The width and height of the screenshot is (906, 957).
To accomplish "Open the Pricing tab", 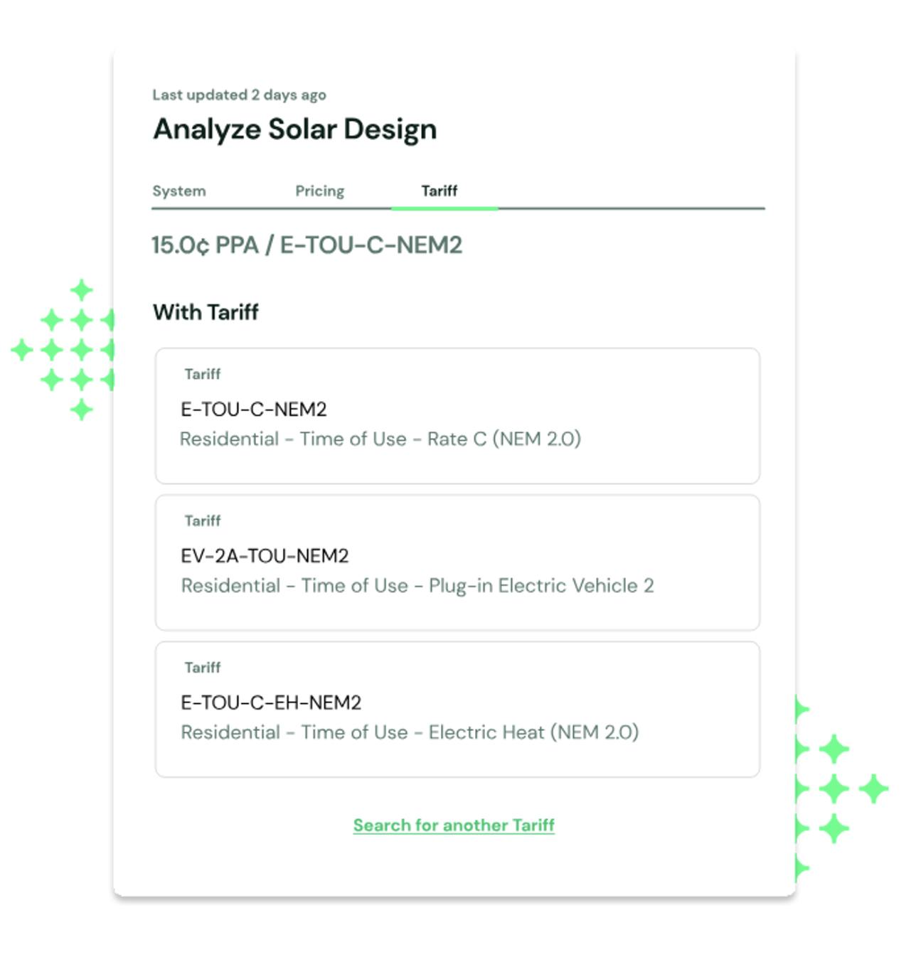I will tap(319, 191).
